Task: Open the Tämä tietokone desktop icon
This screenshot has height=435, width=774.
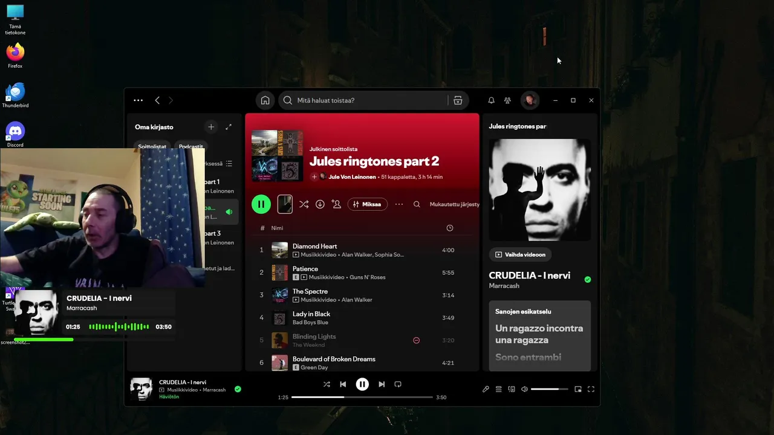Action: [15, 19]
